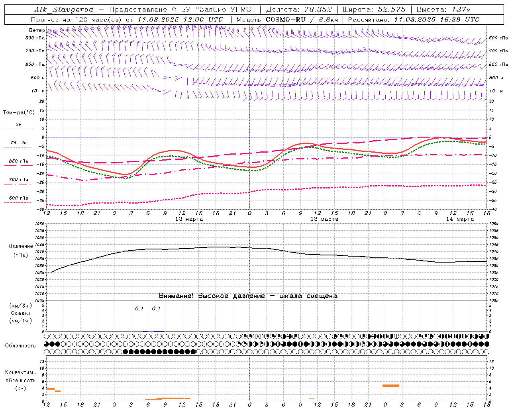Click the Конвективн. облачность panel label

tap(21, 377)
